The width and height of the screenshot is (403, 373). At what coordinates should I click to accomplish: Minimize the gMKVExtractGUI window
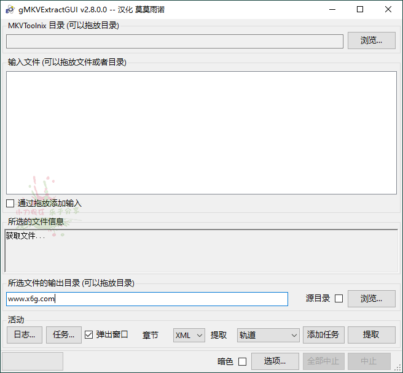point(332,9)
